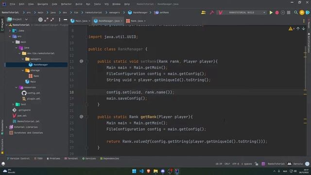Collapse the src folder
The image size is (311, 175).
pos(10,36)
